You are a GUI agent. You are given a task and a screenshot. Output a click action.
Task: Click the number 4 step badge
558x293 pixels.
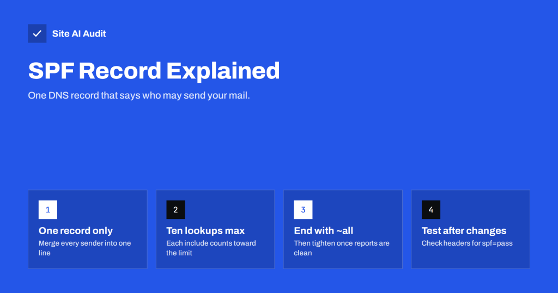(x=430, y=210)
